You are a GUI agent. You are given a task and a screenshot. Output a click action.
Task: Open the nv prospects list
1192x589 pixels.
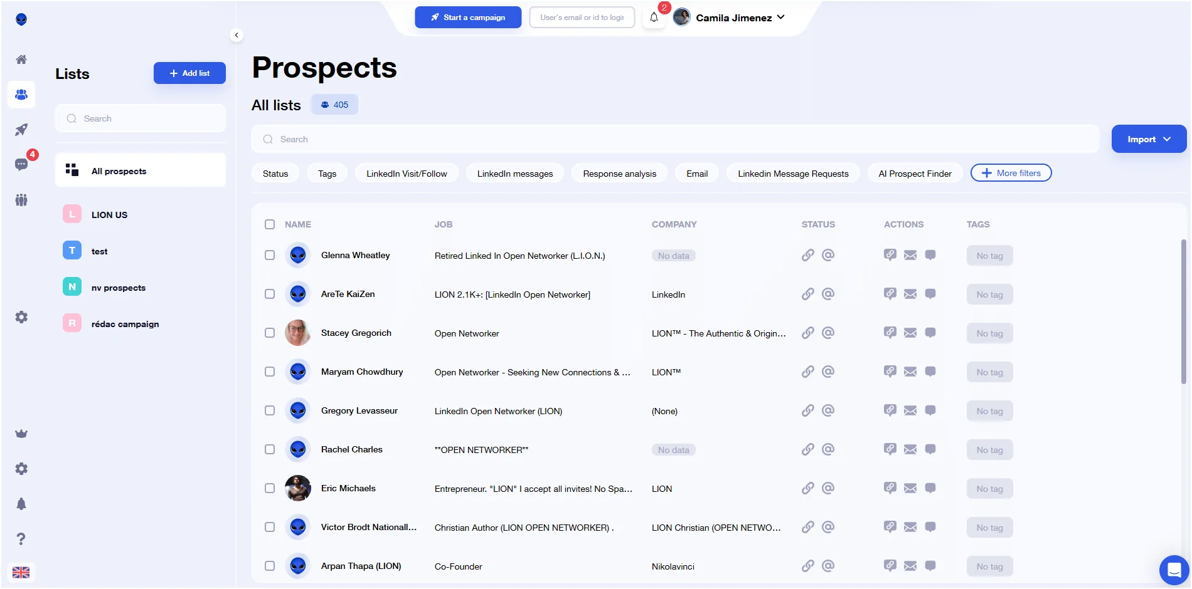click(x=141, y=288)
